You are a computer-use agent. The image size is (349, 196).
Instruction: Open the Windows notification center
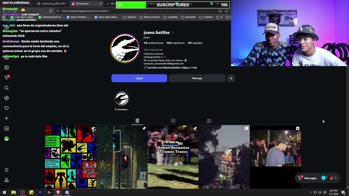343,192
